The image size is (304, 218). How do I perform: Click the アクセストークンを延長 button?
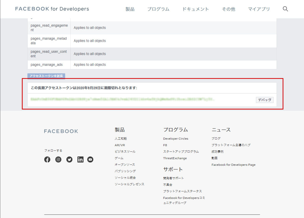[x=46, y=76]
